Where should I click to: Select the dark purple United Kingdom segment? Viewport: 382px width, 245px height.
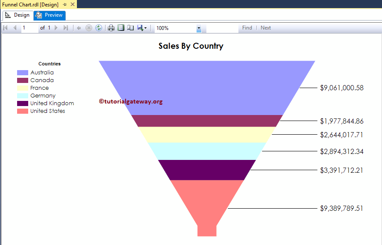point(207,170)
